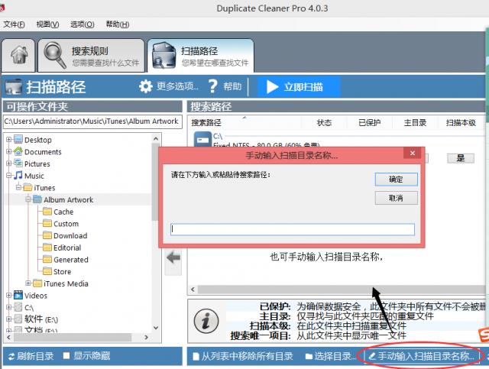The image size is (489, 369).
Task: Click the iTunes Media folder icon
Action: tap(37, 283)
